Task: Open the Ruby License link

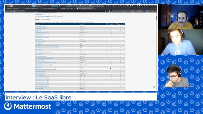Action: pos(39,67)
